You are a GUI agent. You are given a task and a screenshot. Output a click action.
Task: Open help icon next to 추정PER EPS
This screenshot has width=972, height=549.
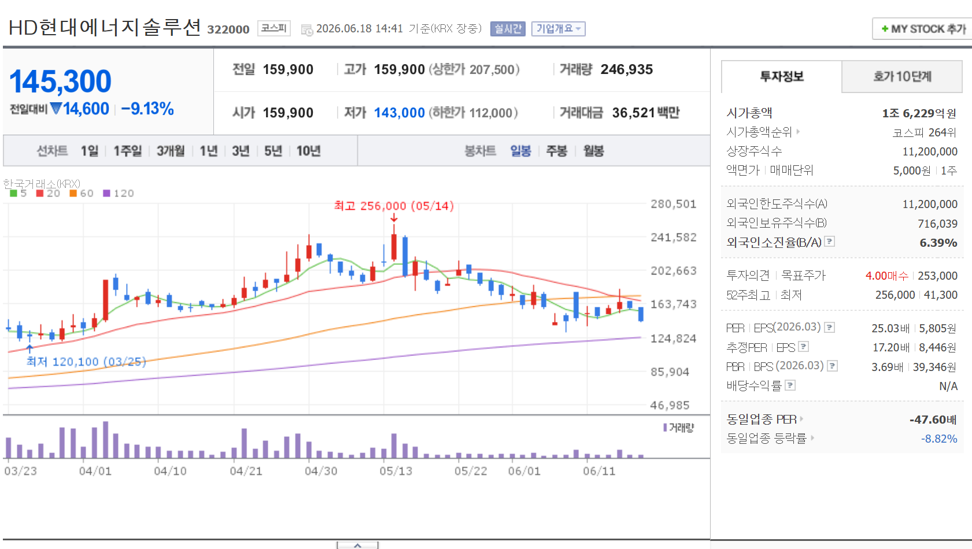click(803, 347)
